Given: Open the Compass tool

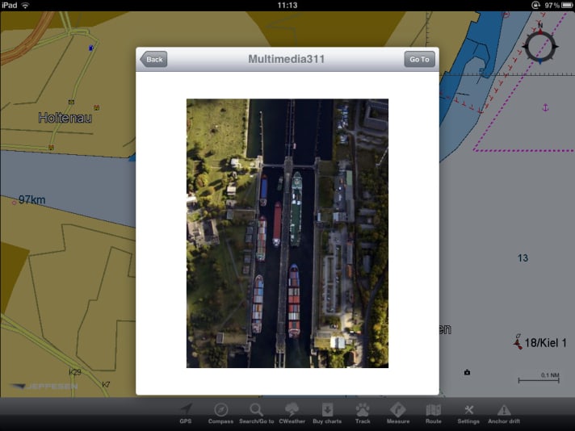Looking at the screenshot, I should 220,410.
